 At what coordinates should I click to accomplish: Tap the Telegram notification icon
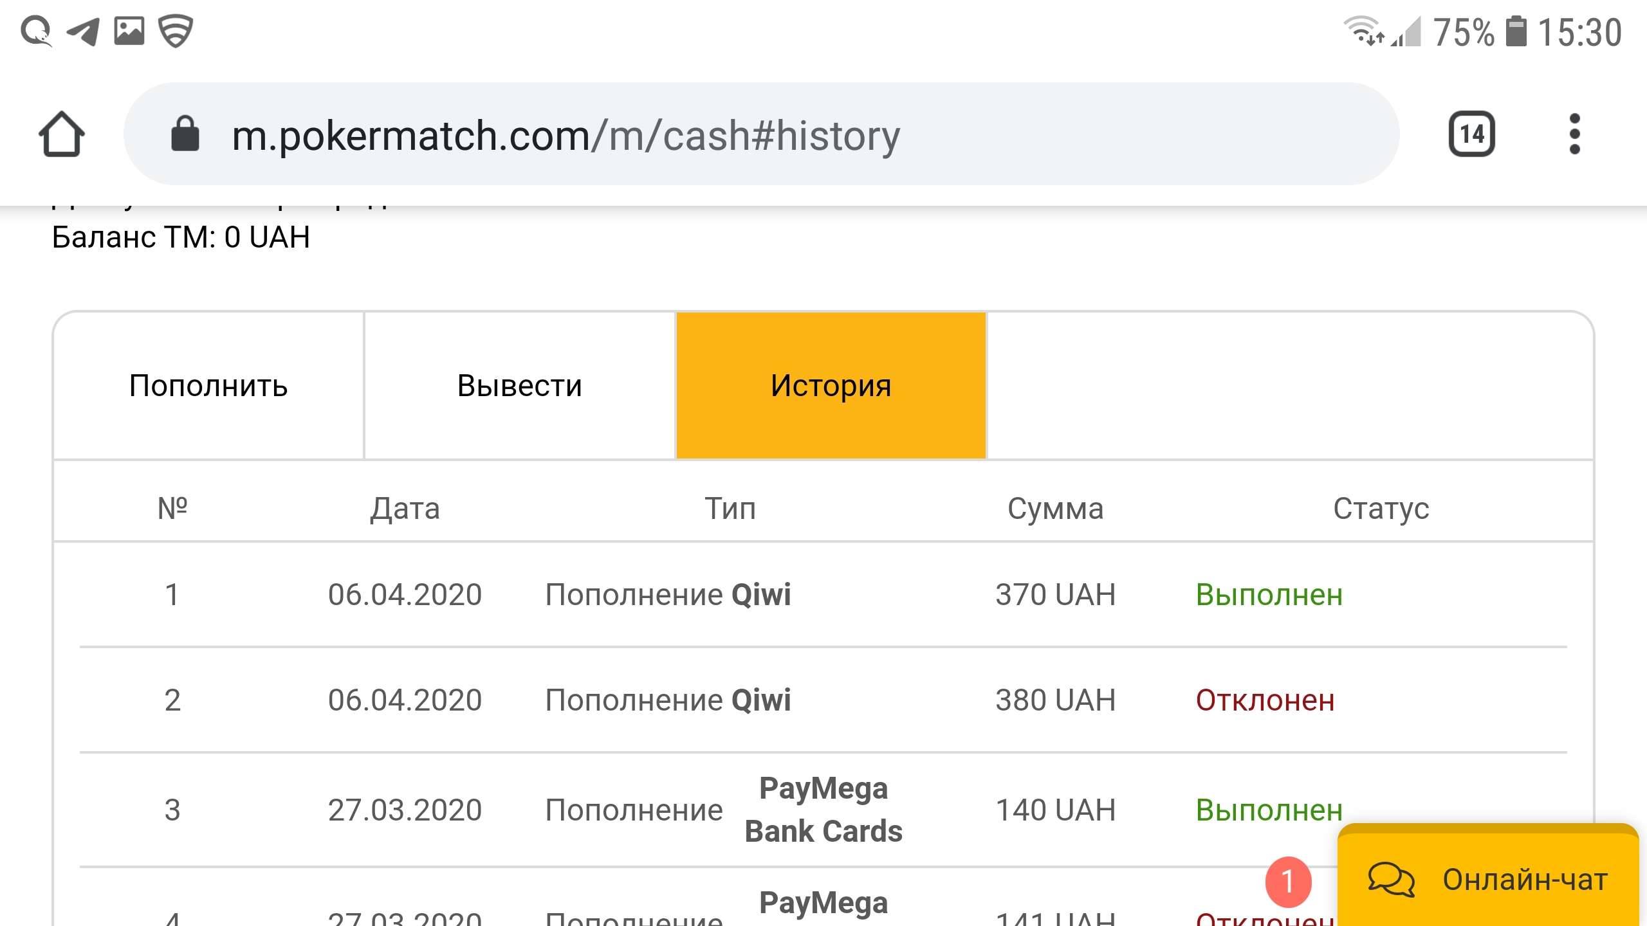(84, 31)
